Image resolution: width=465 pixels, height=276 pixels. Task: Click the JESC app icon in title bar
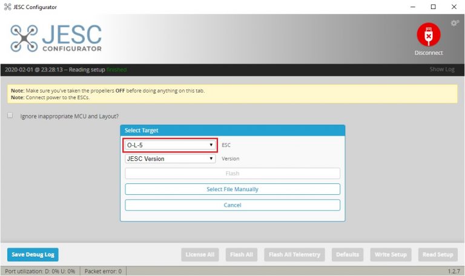point(7,7)
